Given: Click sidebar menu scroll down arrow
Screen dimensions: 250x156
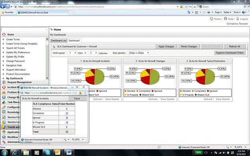Looking at the screenshot, I should (47, 78).
